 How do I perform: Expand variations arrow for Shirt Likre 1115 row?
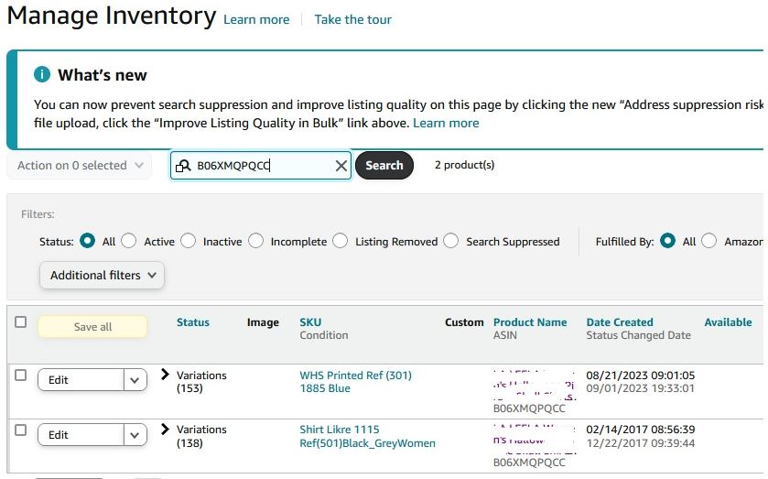(x=166, y=430)
